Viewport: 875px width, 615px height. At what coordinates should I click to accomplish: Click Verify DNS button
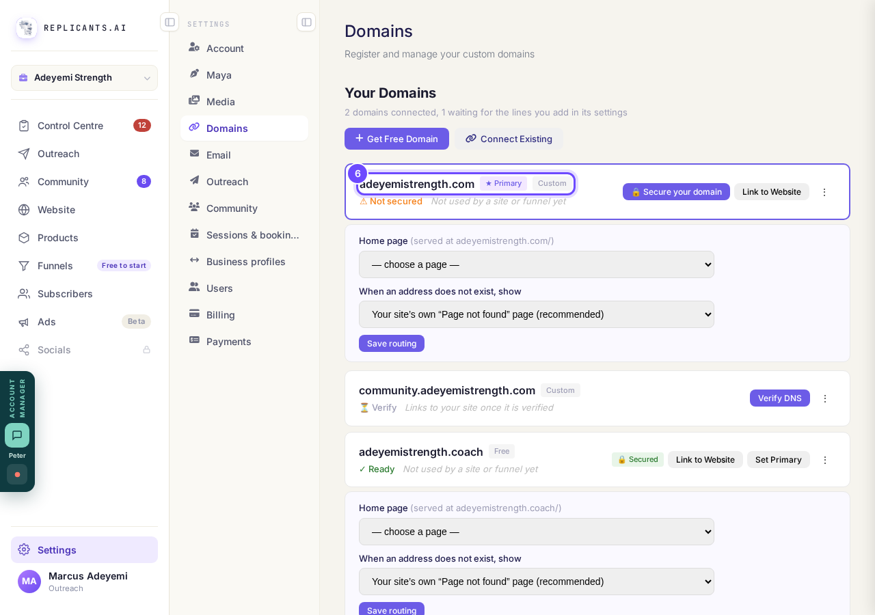(780, 398)
